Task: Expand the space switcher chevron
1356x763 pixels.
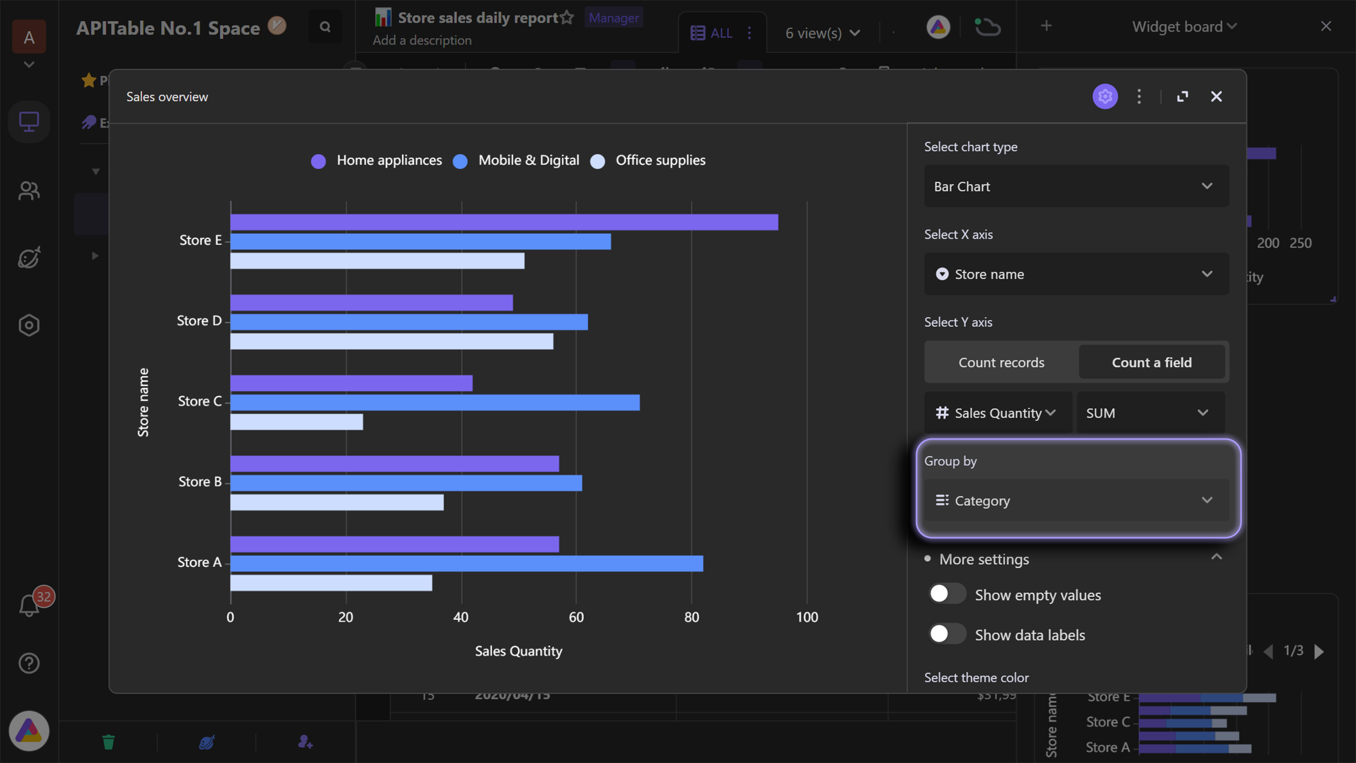Action: coord(29,65)
